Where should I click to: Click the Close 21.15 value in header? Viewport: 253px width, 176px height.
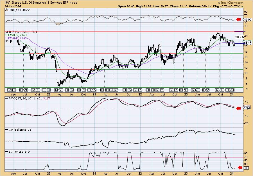coord(179,6)
